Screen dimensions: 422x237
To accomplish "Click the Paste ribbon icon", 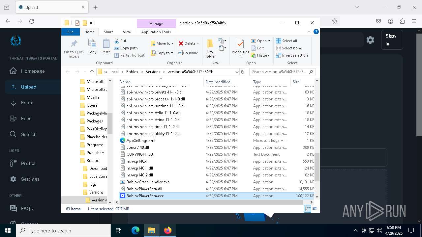I will [106, 46].
